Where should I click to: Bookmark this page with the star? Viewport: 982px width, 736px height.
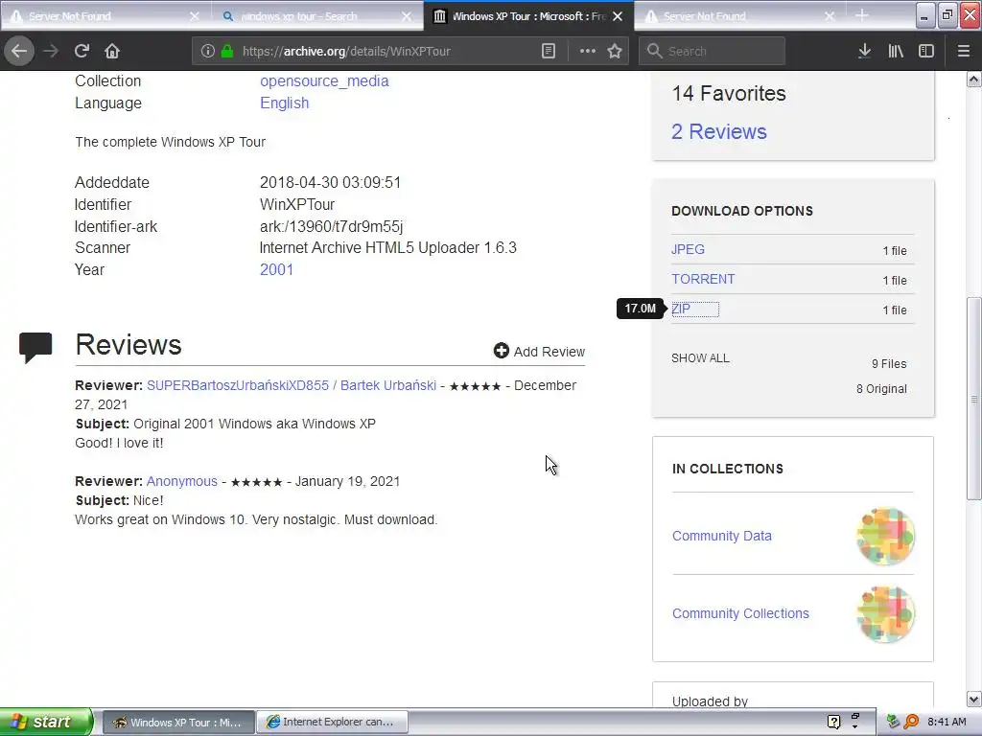pos(615,51)
